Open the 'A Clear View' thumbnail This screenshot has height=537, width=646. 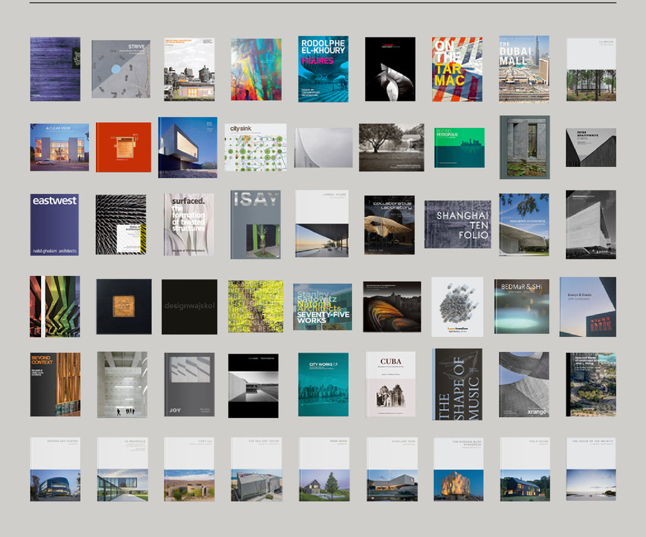tap(54, 146)
